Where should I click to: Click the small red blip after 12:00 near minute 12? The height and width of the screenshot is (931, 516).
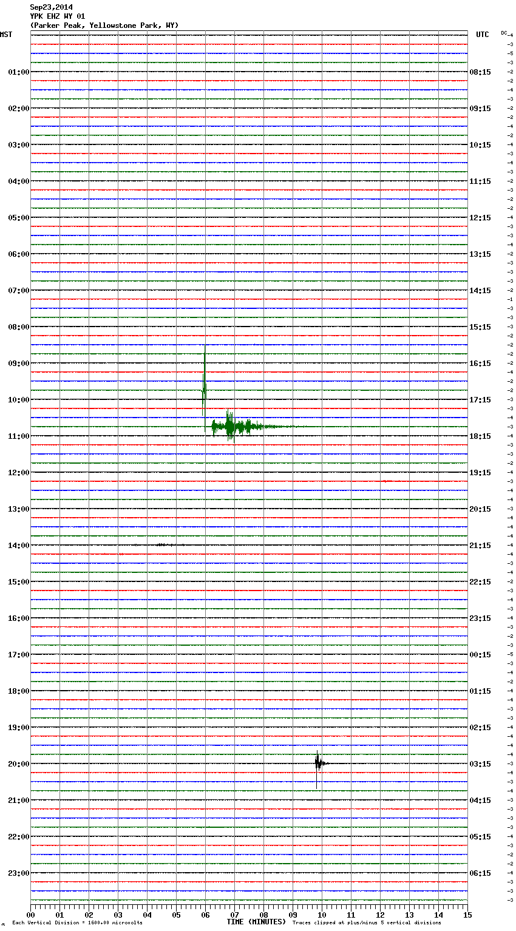coord(387,481)
